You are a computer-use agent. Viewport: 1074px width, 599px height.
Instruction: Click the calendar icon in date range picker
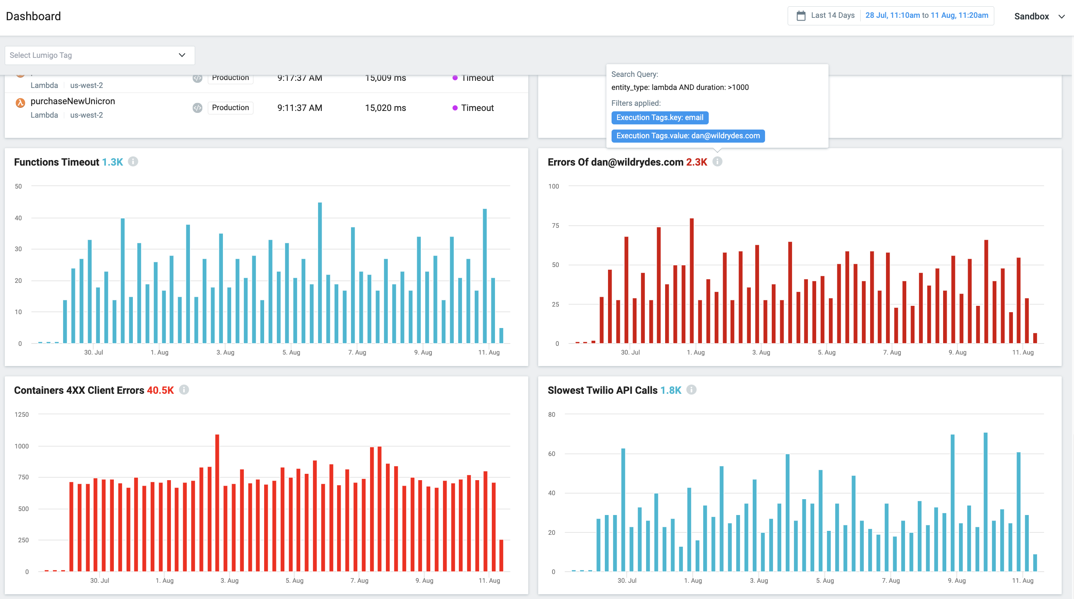800,16
